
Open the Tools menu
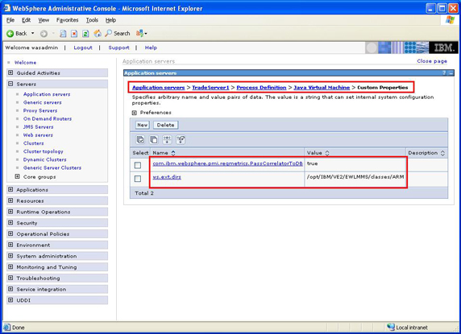[92, 20]
